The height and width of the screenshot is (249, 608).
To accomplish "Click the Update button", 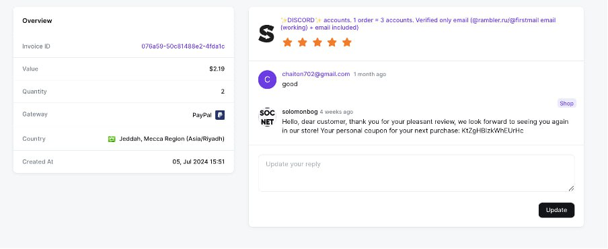I will coord(556,210).
